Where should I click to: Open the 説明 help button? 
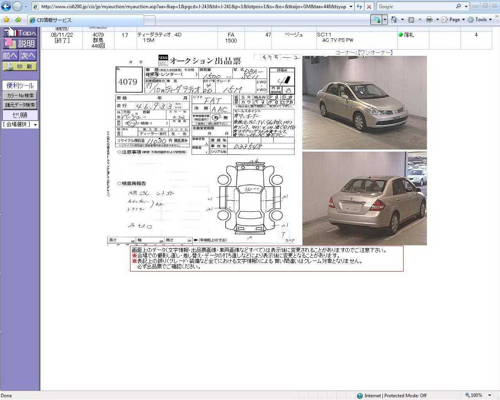(x=20, y=44)
